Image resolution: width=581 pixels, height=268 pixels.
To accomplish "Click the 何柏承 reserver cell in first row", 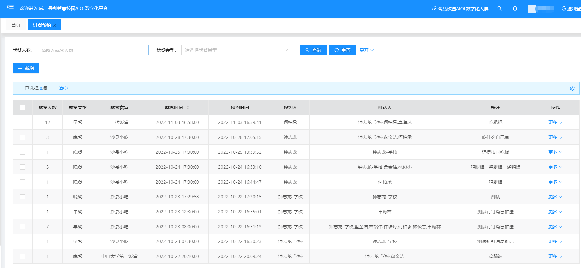I will coord(290,122).
